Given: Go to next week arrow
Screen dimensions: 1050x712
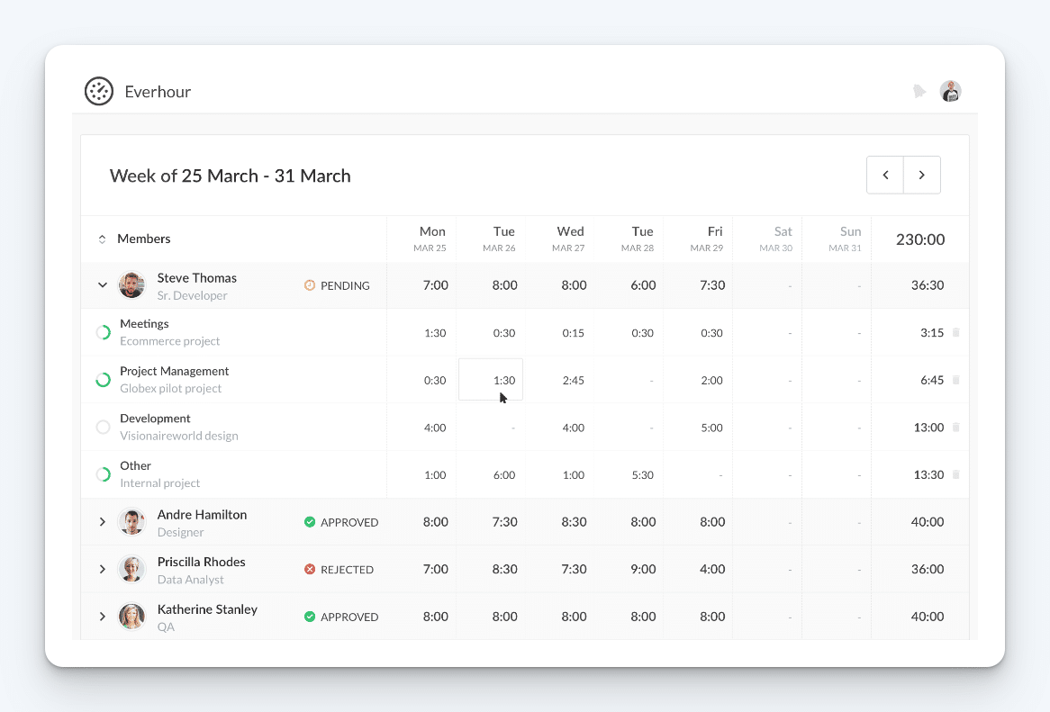Looking at the screenshot, I should [x=922, y=175].
